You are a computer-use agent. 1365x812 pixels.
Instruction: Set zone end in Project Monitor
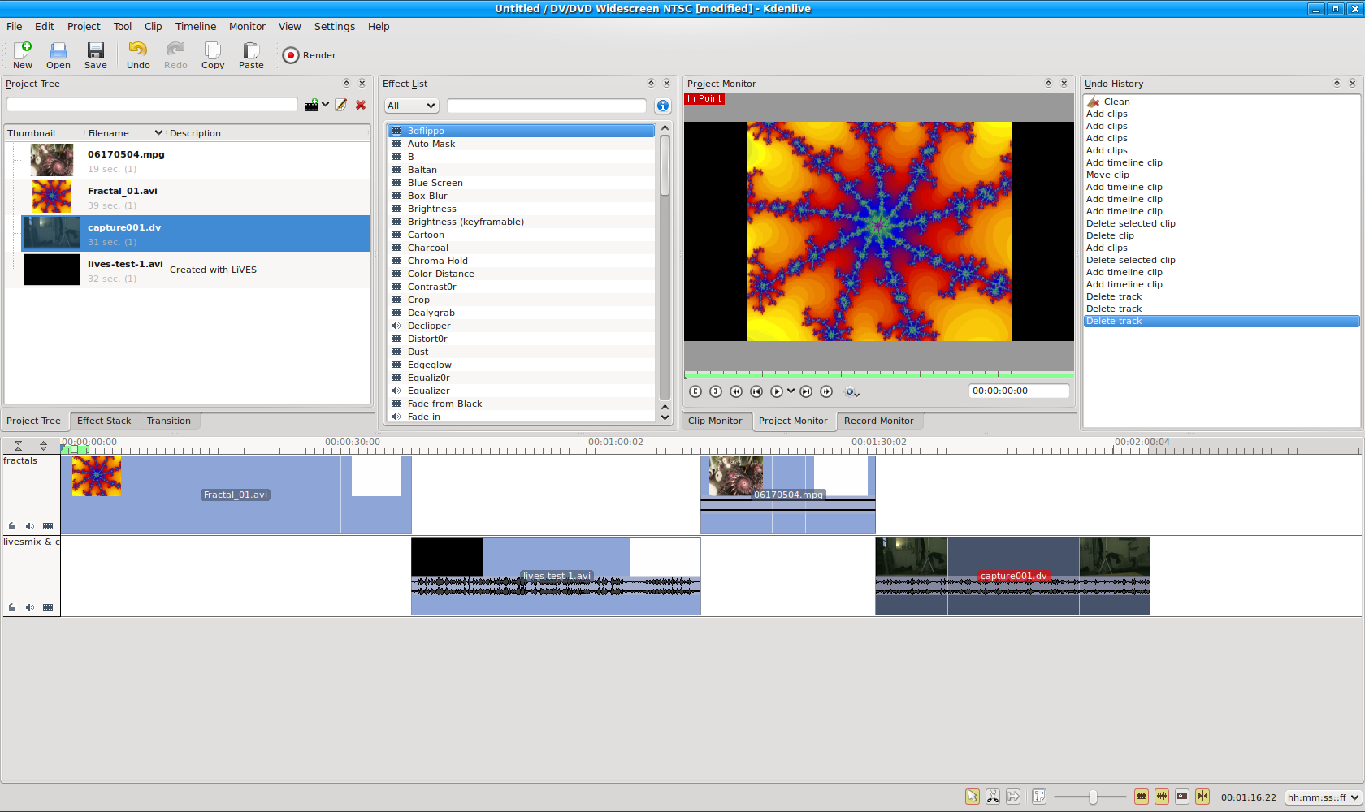click(x=716, y=391)
